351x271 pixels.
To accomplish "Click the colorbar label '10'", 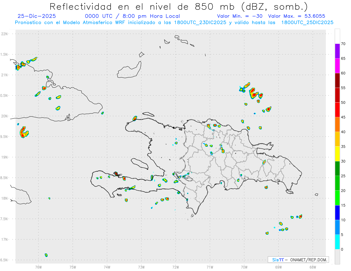I will [343, 220].
